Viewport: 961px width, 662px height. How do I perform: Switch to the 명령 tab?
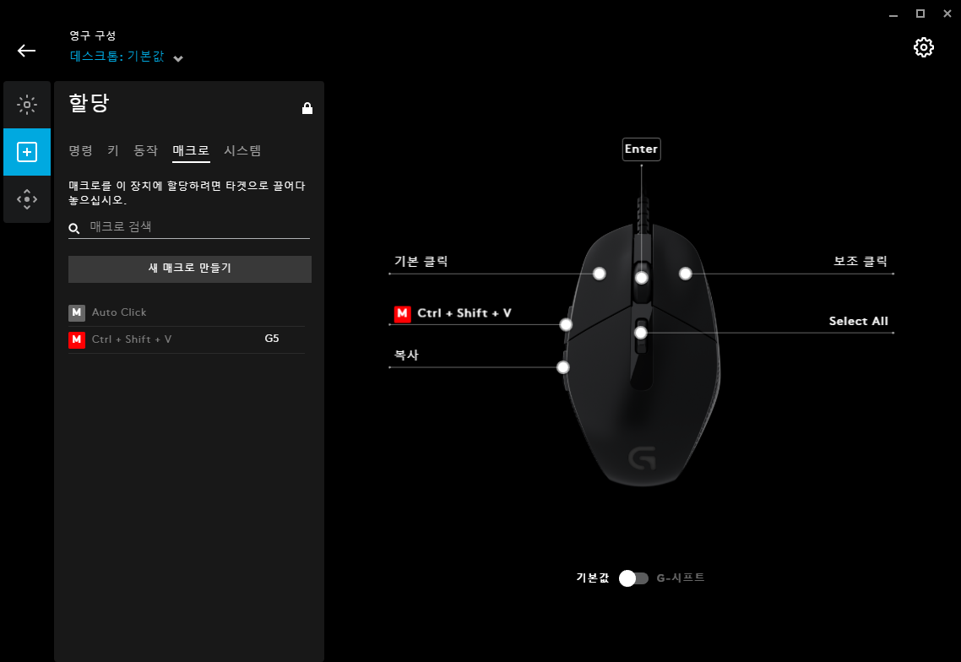point(81,151)
